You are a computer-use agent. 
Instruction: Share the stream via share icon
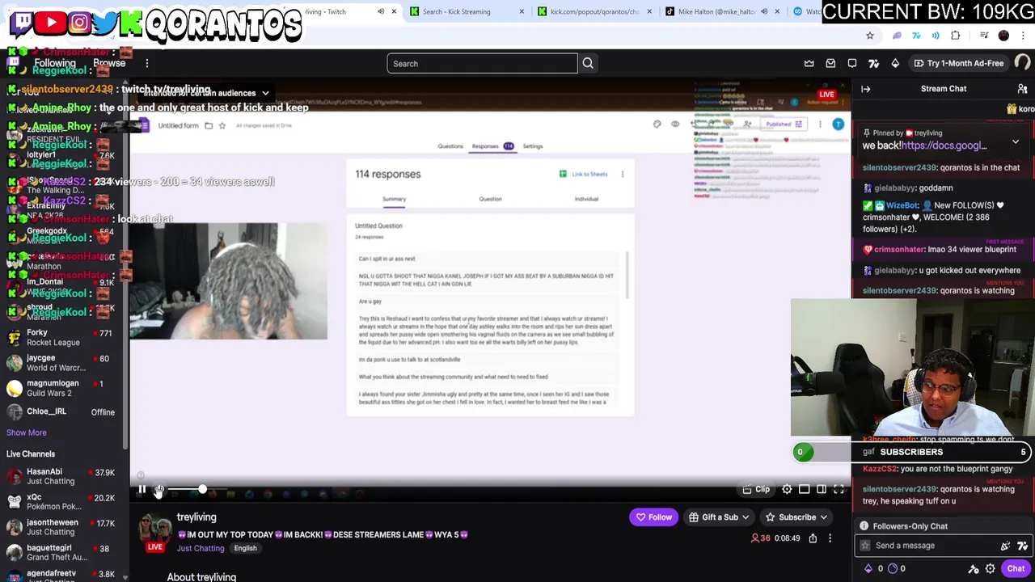(813, 538)
